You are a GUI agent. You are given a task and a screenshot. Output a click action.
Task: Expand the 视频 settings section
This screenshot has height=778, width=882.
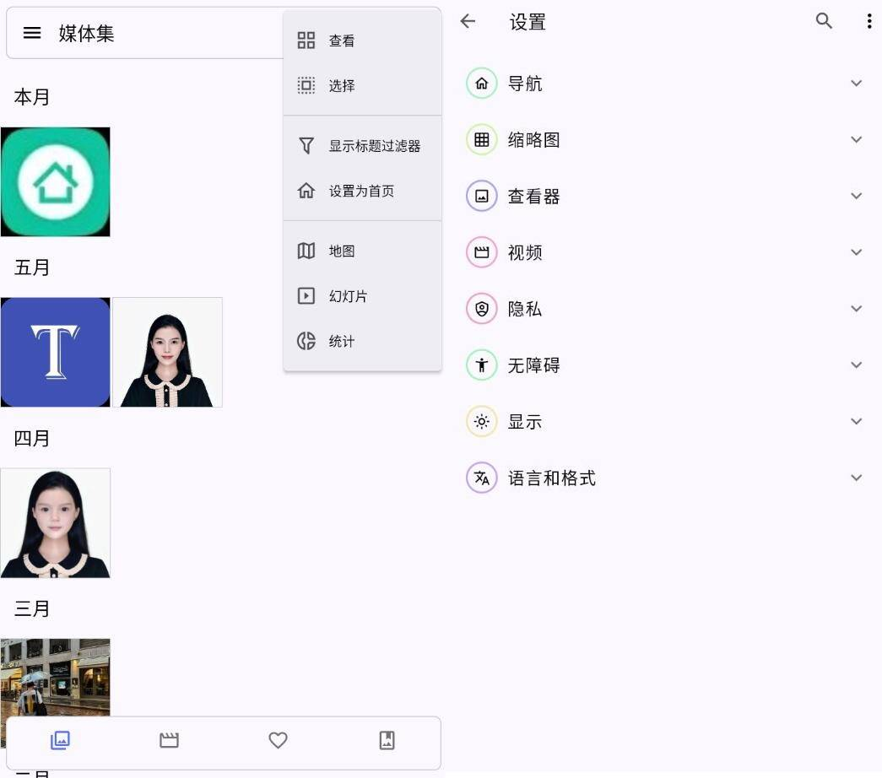(857, 252)
